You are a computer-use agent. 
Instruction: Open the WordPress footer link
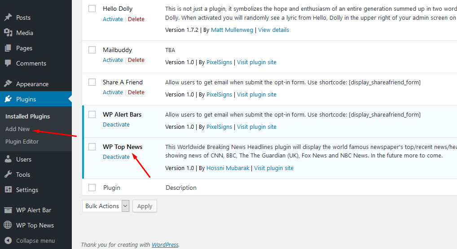(165, 245)
